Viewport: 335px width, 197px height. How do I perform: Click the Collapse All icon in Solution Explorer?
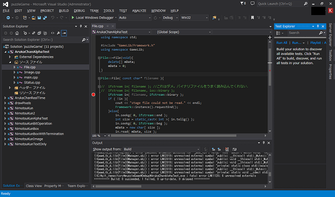(39, 33)
